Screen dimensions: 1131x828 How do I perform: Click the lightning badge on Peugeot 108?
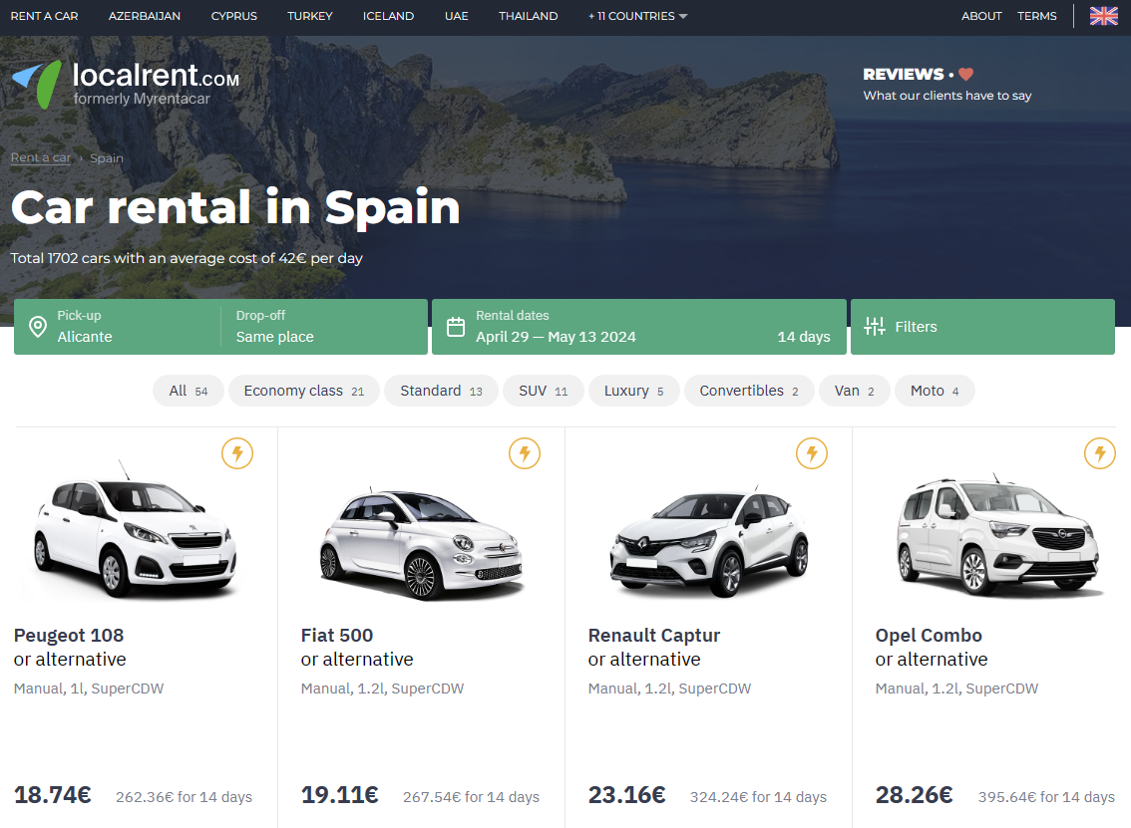tap(237, 454)
